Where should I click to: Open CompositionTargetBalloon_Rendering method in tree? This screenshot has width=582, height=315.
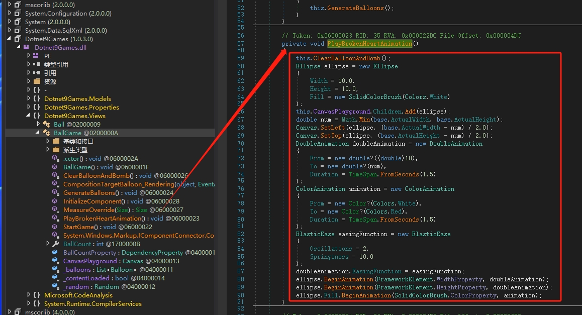coord(139,184)
